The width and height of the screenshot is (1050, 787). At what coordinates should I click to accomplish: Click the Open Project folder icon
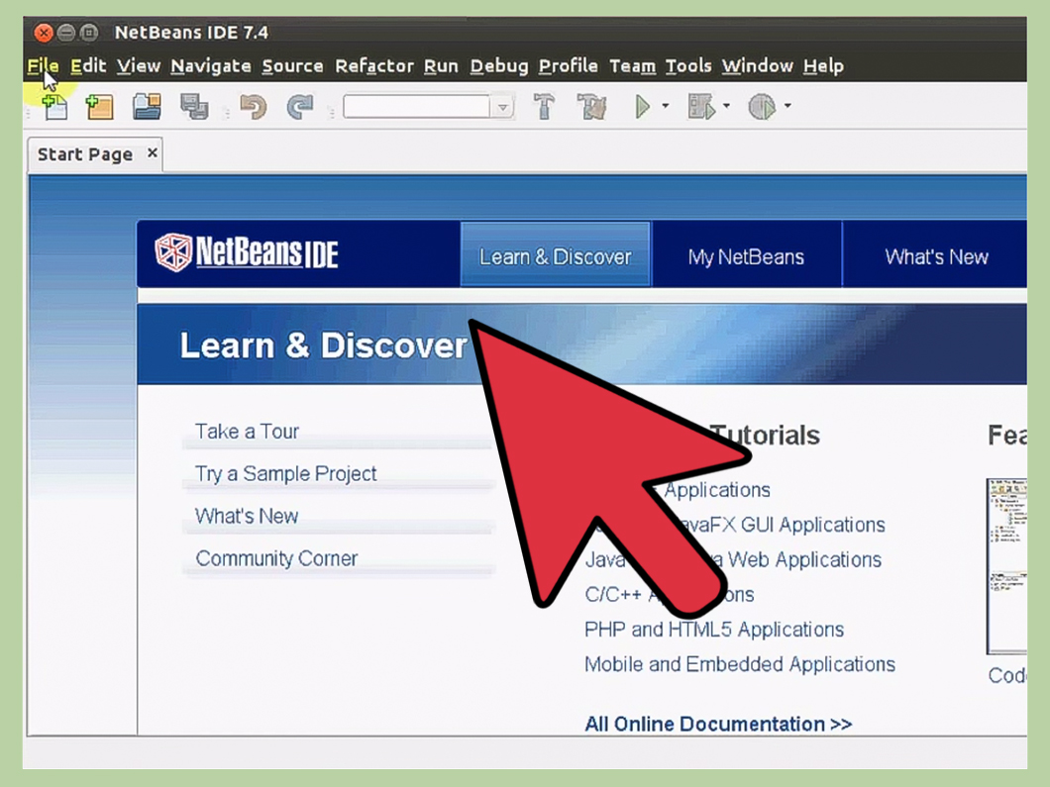[148, 107]
